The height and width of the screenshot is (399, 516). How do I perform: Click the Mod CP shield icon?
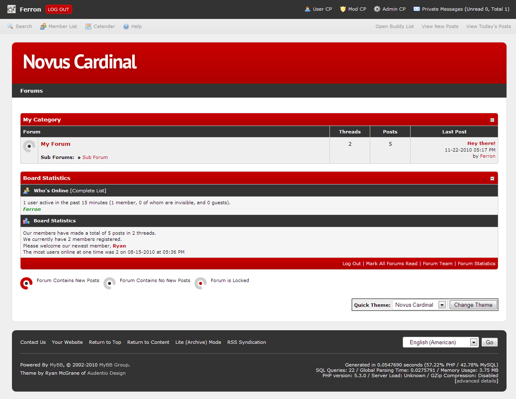click(x=343, y=9)
